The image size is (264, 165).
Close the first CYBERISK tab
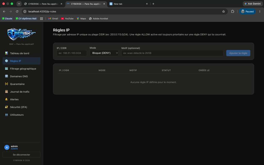(x=61, y=4)
